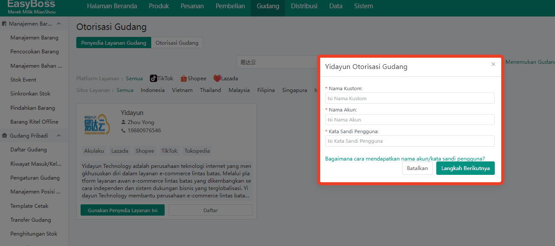Filter sites by Vietnam

coord(182,90)
